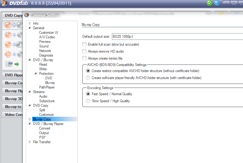
Task: Select Read under DVD / Blu-ray
Action: [43, 64]
